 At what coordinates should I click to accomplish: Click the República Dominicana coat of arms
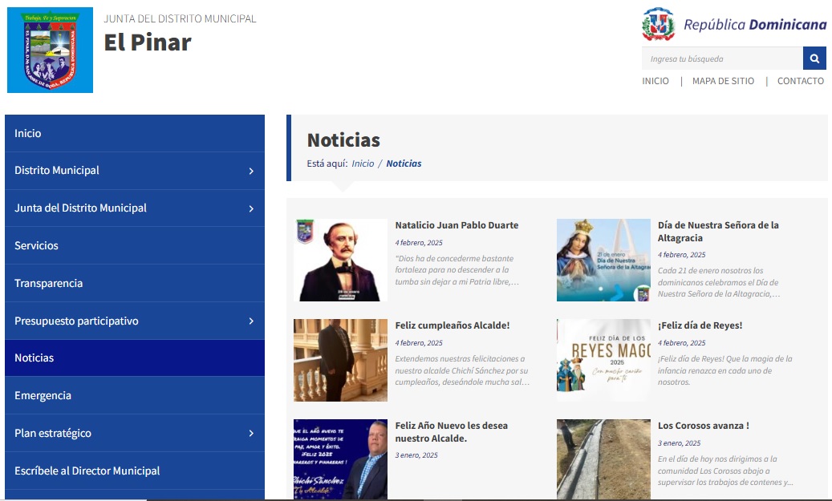659,25
